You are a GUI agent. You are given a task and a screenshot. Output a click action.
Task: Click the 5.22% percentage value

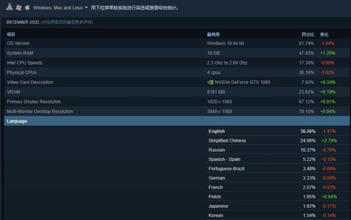tap(309, 159)
